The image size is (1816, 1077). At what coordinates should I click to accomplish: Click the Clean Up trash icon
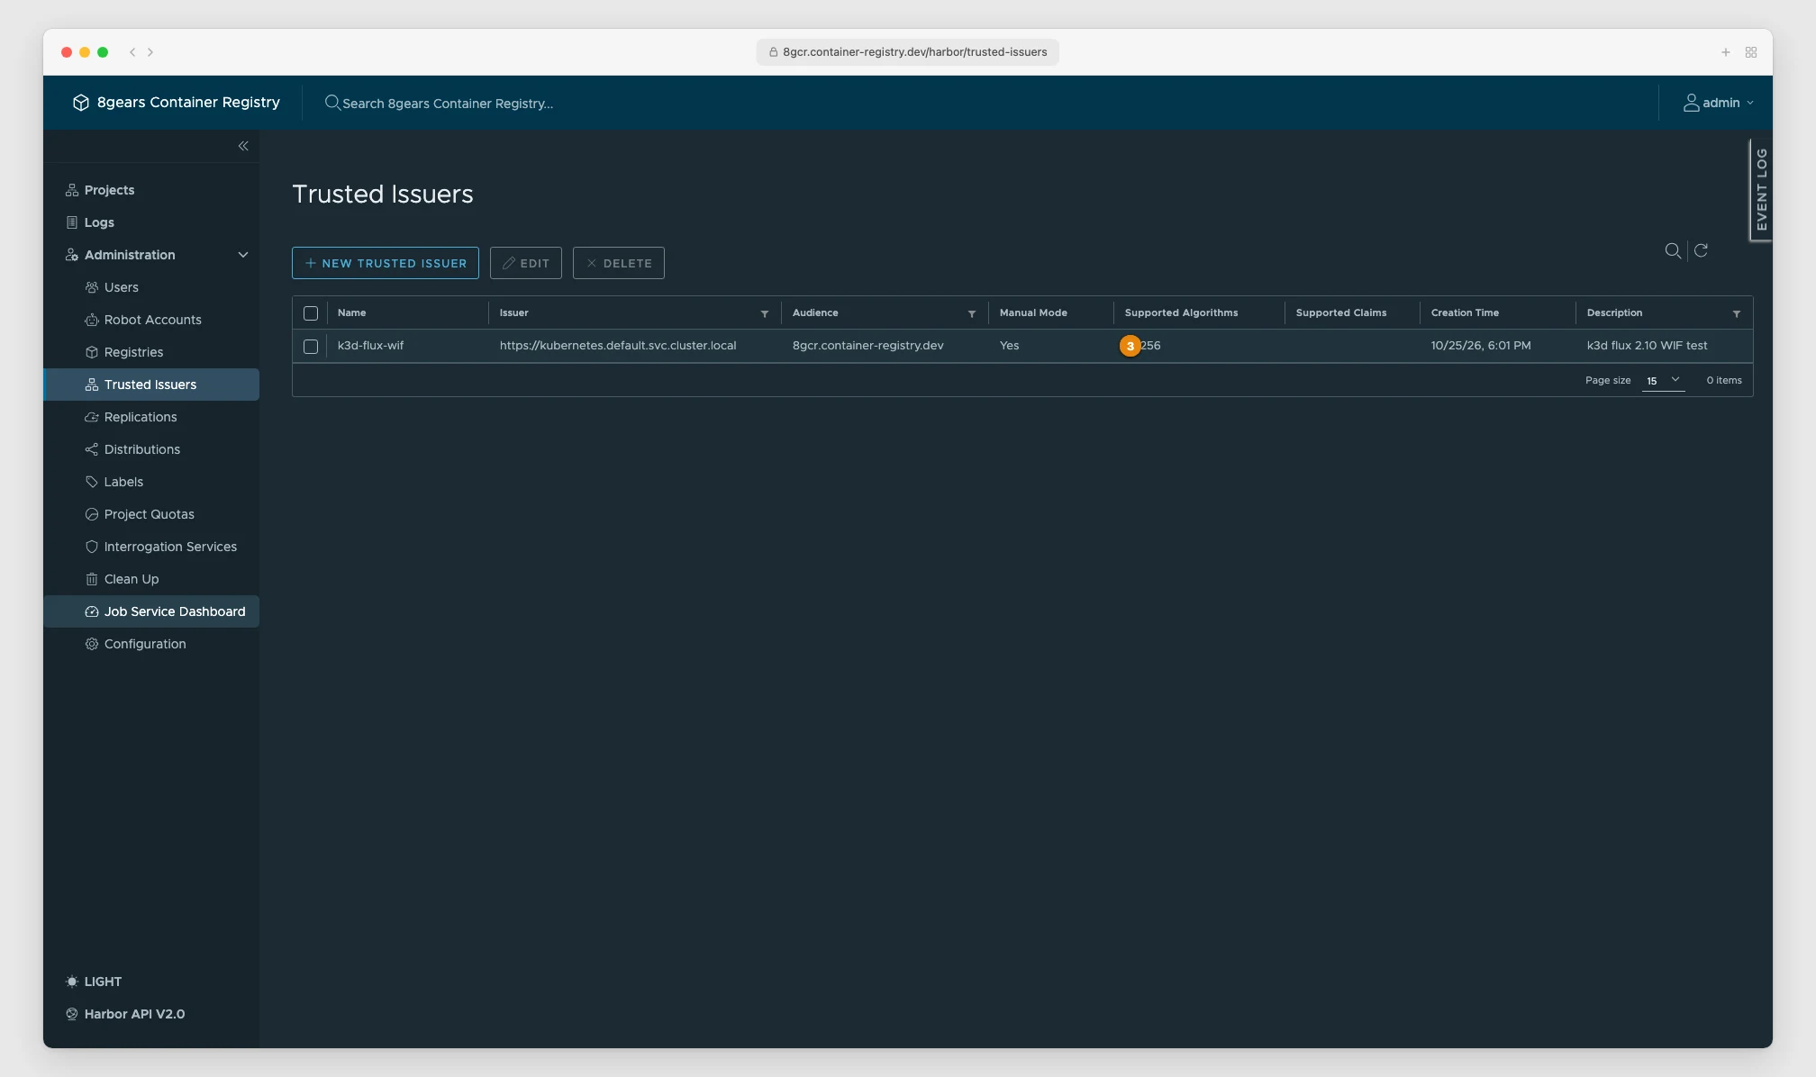pos(92,579)
